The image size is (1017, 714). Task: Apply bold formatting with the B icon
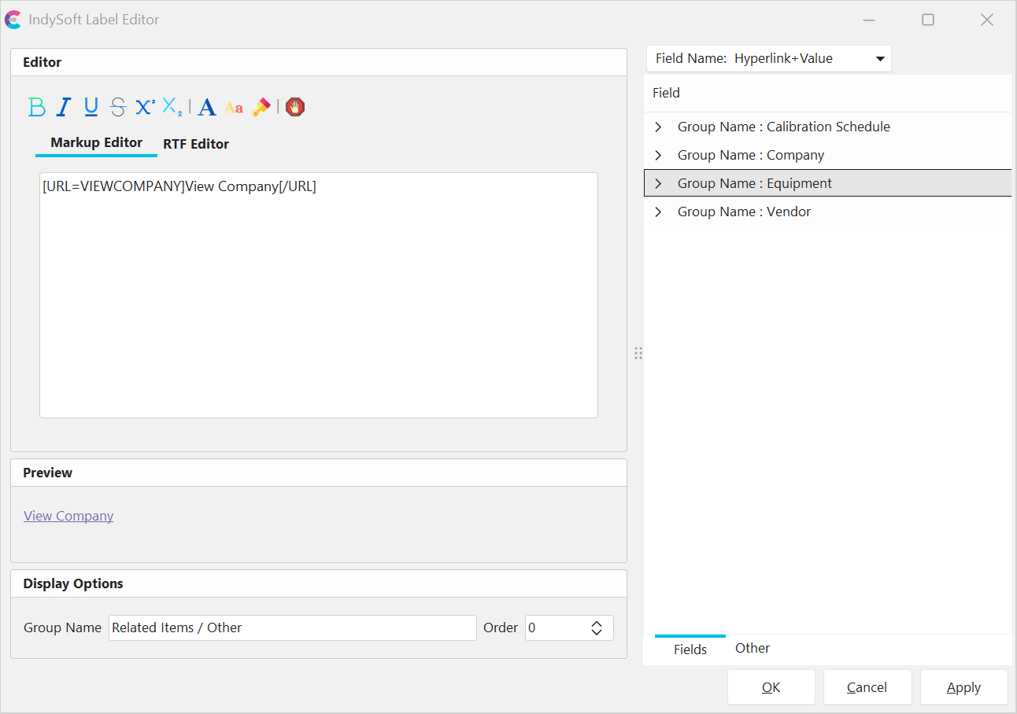[37, 107]
